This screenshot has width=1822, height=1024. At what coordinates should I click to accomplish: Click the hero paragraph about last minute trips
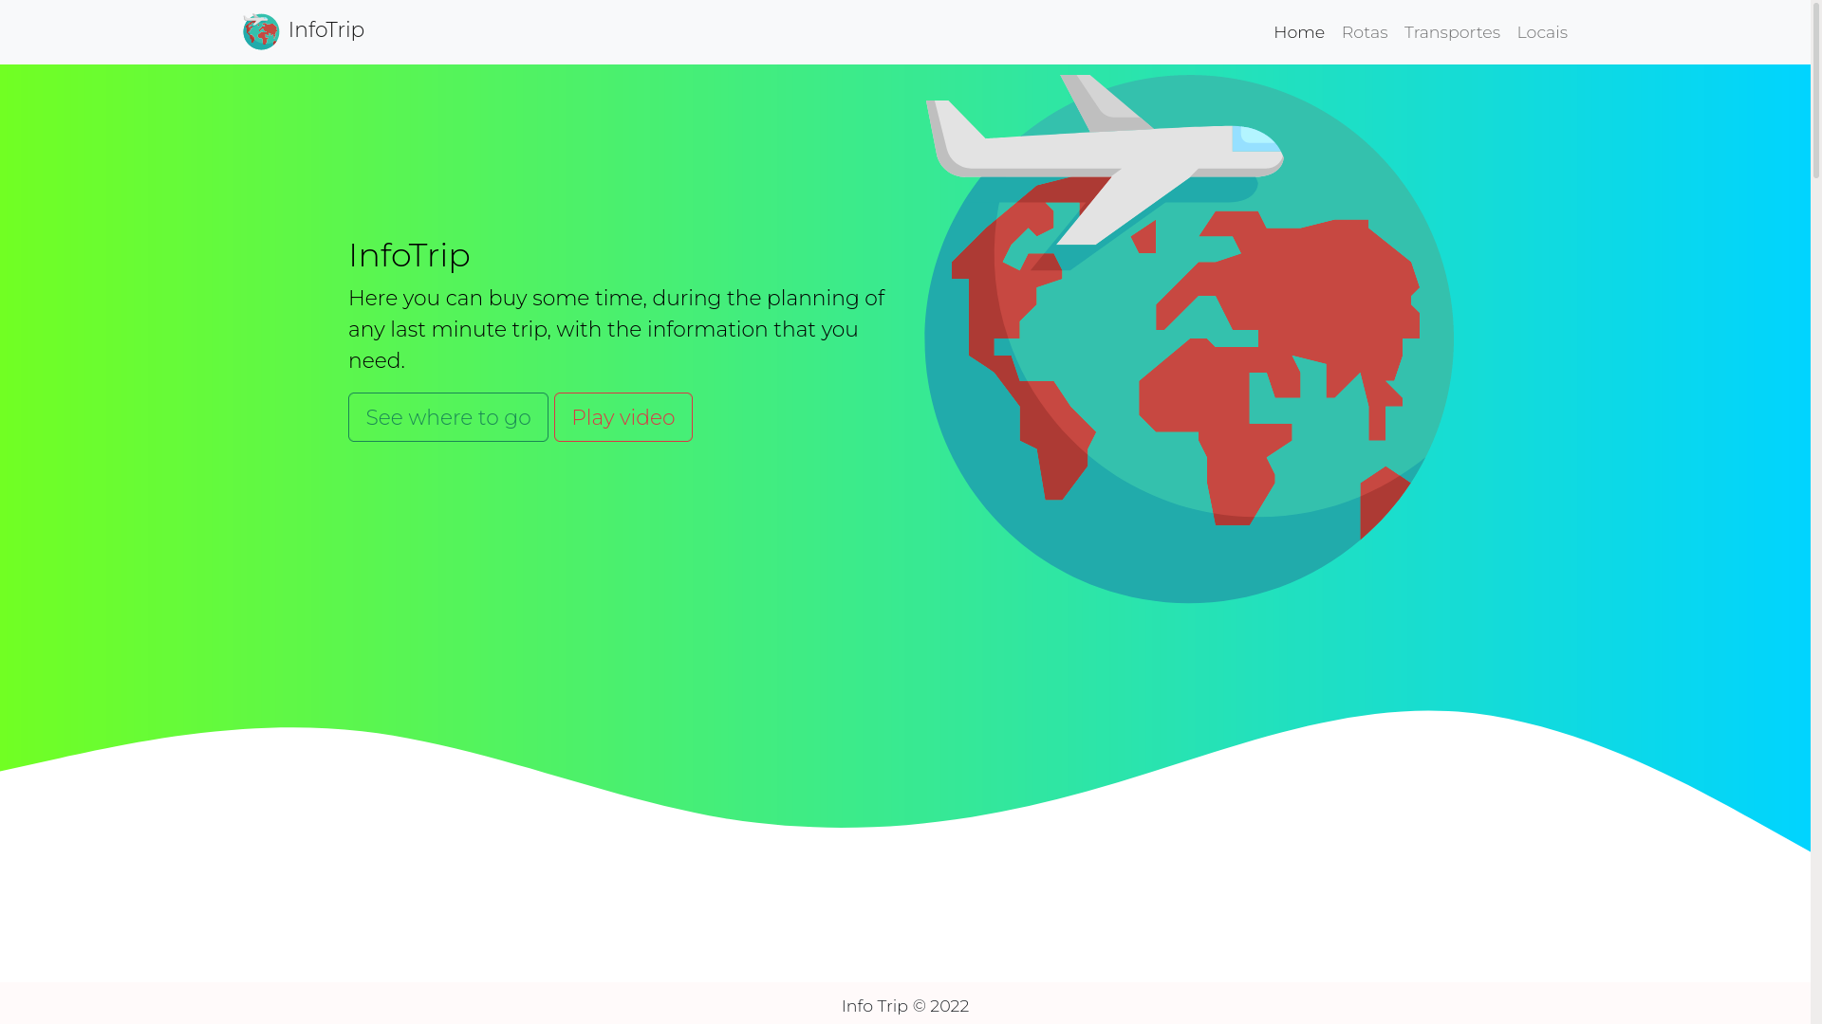coord(617,329)
